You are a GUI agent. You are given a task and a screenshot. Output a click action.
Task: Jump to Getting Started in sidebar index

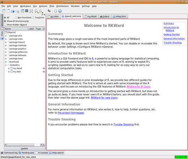tap(172, 35)
